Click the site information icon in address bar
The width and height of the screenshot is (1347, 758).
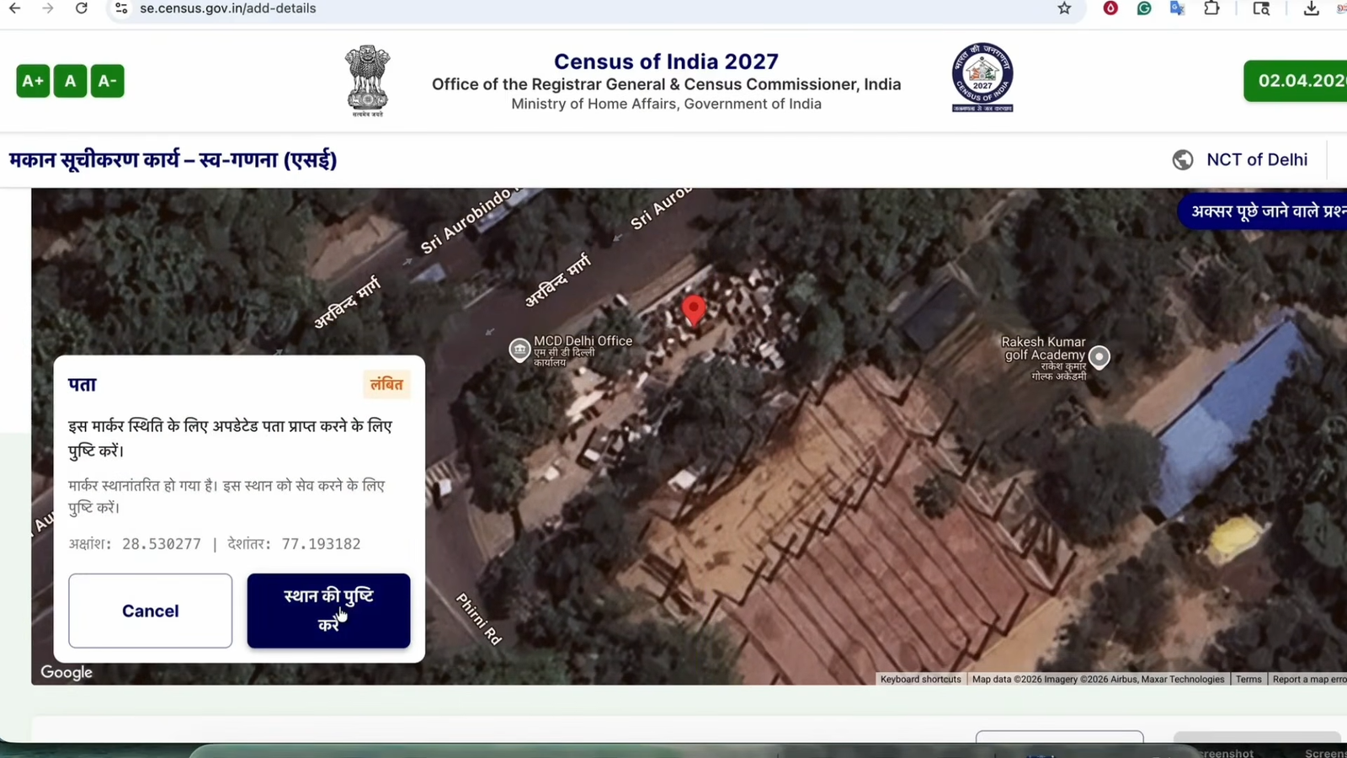[x=120, y=8]
